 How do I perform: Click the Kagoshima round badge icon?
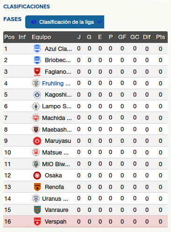[x=37, y=95]
